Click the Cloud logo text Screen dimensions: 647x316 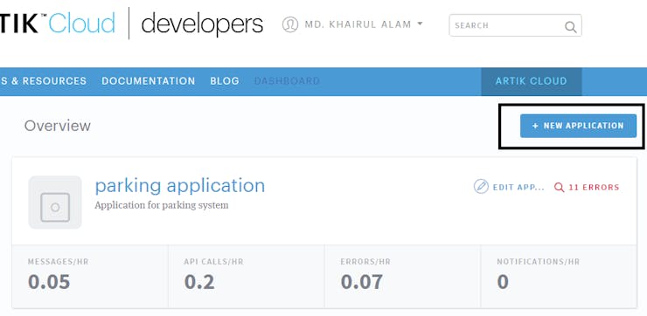[81, 23]
